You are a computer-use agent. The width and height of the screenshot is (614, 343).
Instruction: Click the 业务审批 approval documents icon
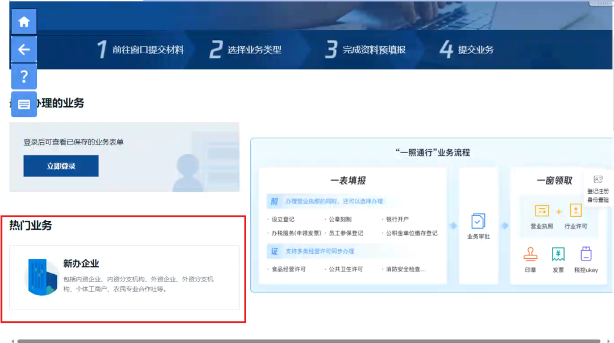[x=478, y=222]
